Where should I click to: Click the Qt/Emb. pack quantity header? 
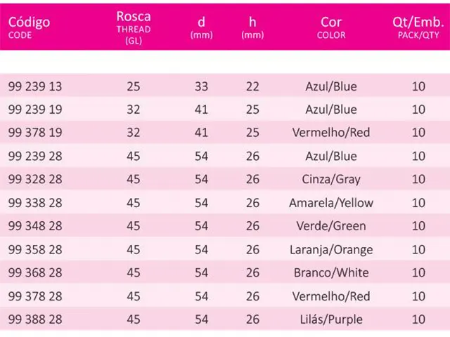[420, 26]
